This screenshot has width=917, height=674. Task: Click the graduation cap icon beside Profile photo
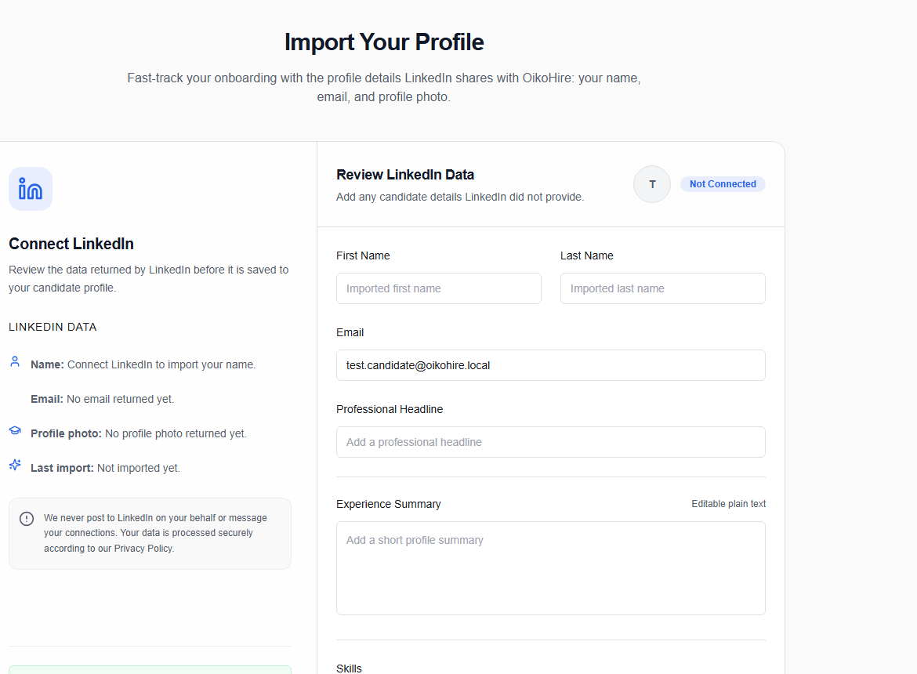(x=15, y=431)
